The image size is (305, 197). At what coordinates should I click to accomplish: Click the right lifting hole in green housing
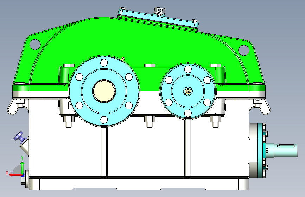pyautogui.click(x=243, y=50)
